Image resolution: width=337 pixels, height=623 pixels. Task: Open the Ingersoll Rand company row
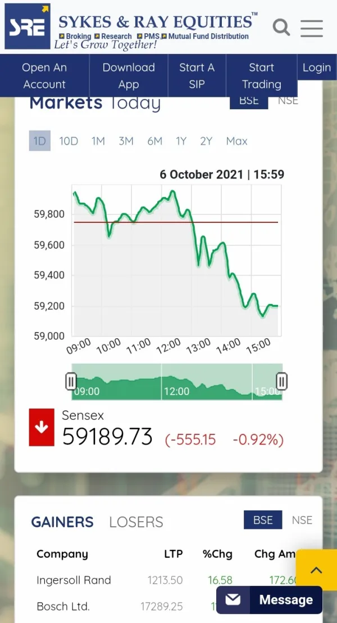pos(74,580)
